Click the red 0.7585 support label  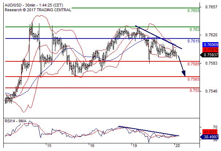194,64
